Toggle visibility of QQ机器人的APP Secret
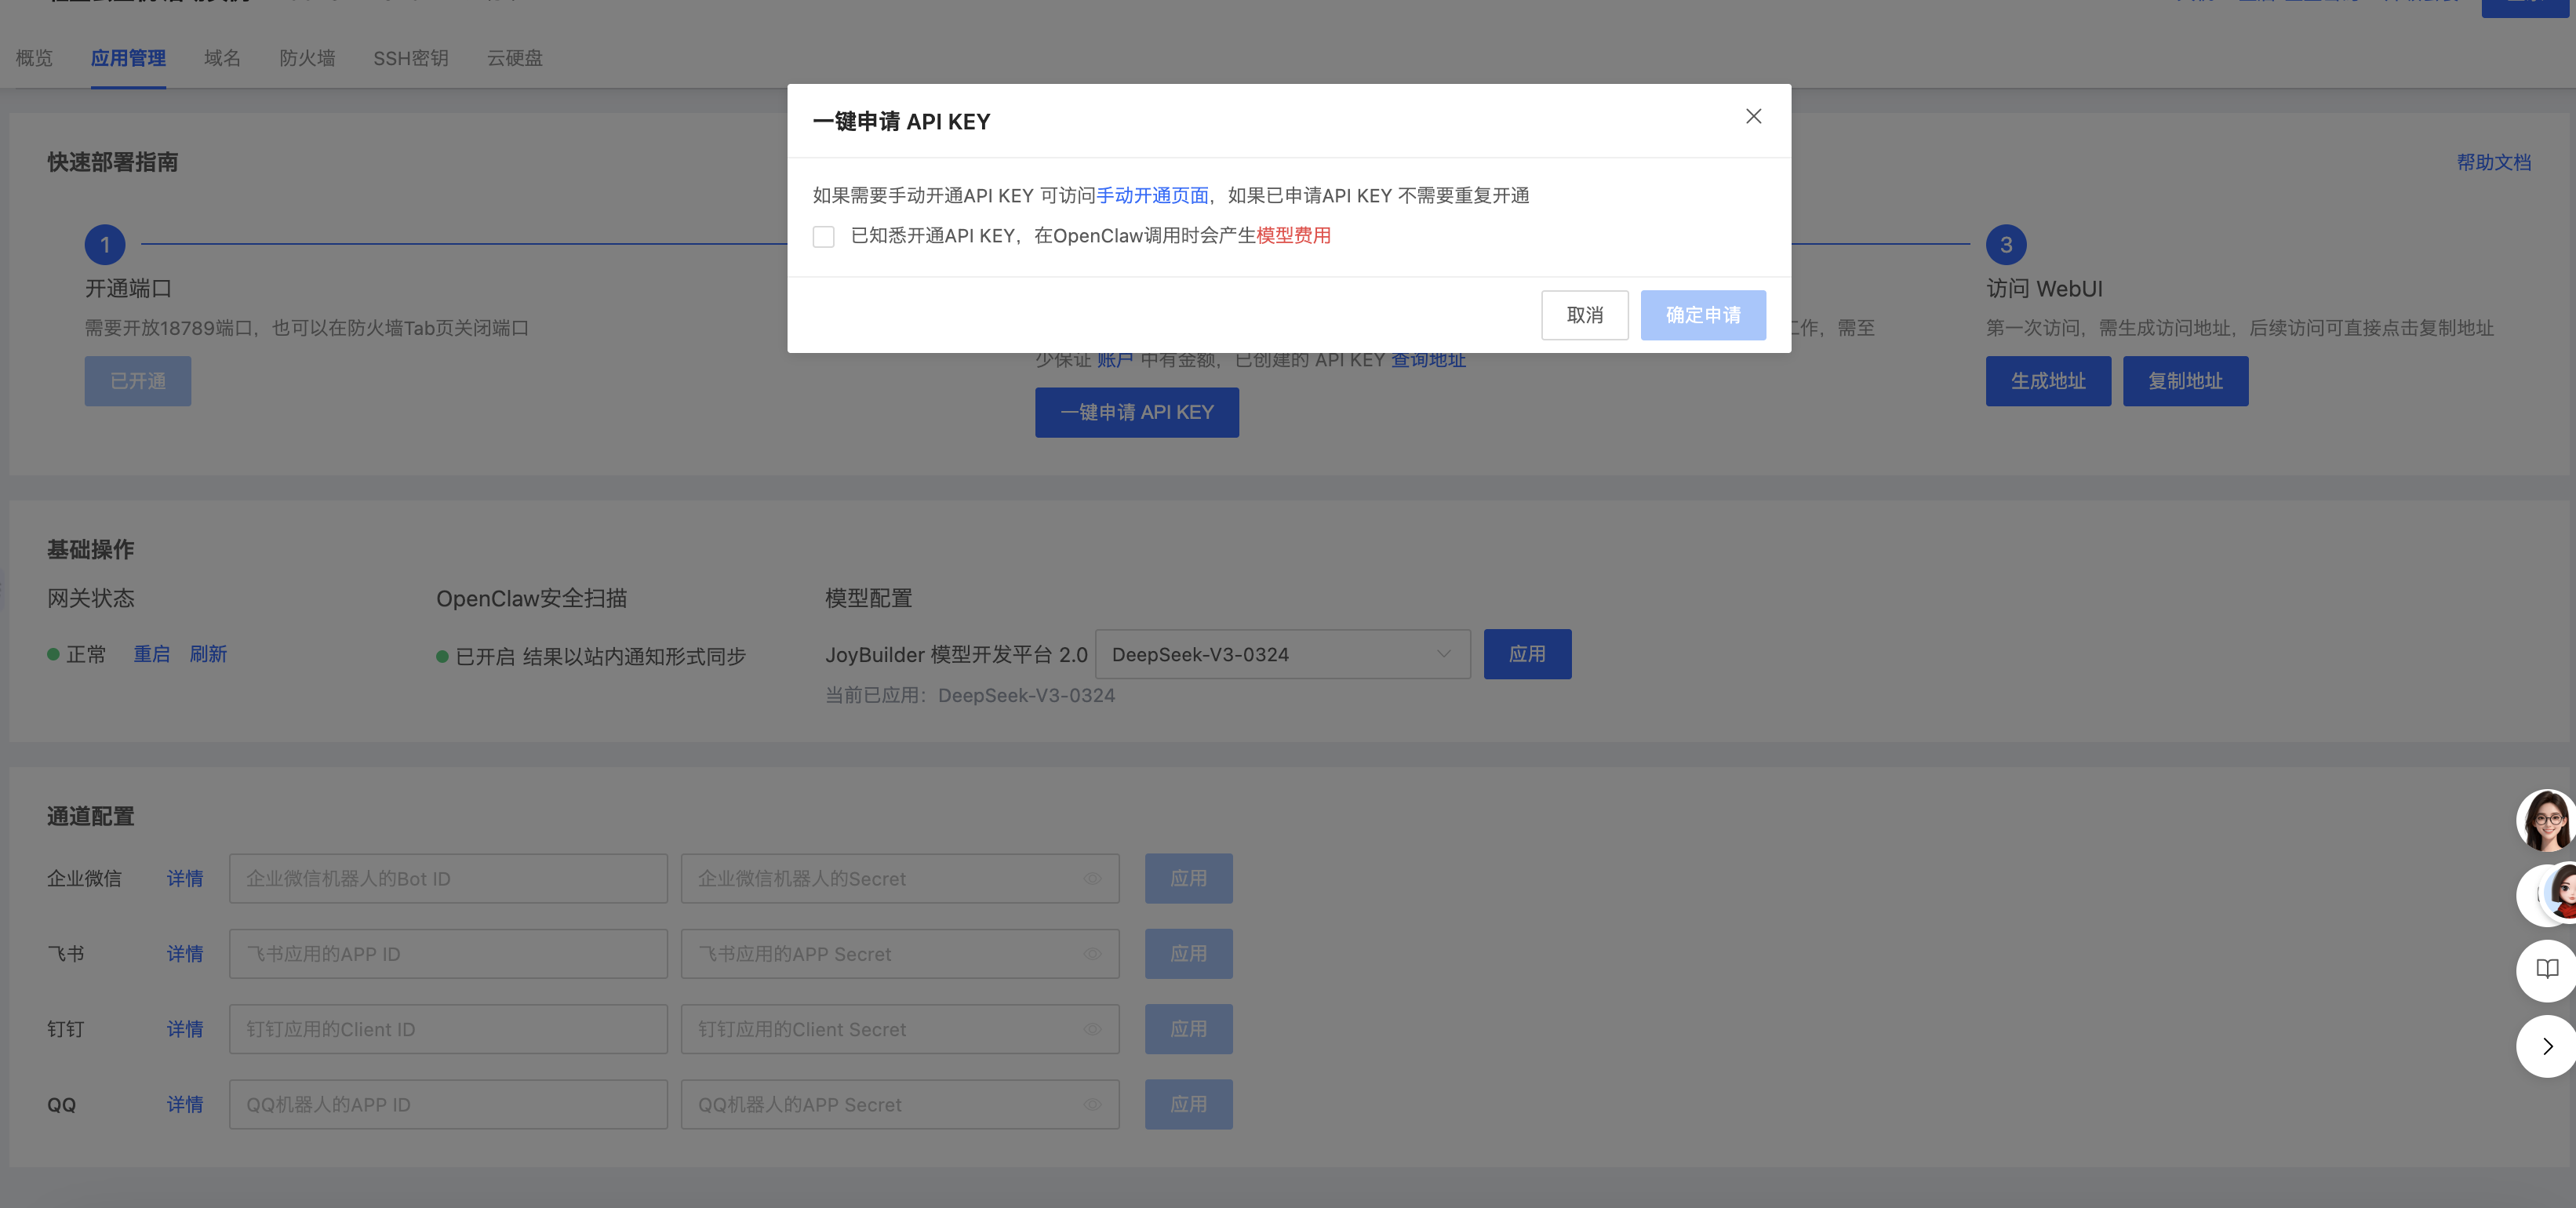Screen dimensions: 2576x1208 (1092, 1104)
